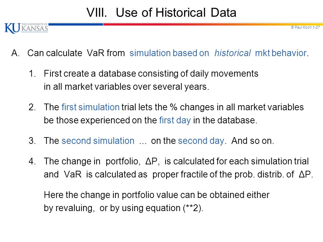Image resolution: width=323 pixels, height=242 pixels.
Task: Click the Paul Koch 1-27 copyright text
Action: (x=305, y=27)
